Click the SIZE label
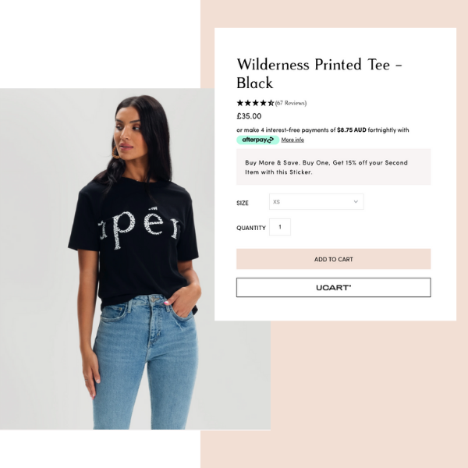 click(x=243, y=203)
